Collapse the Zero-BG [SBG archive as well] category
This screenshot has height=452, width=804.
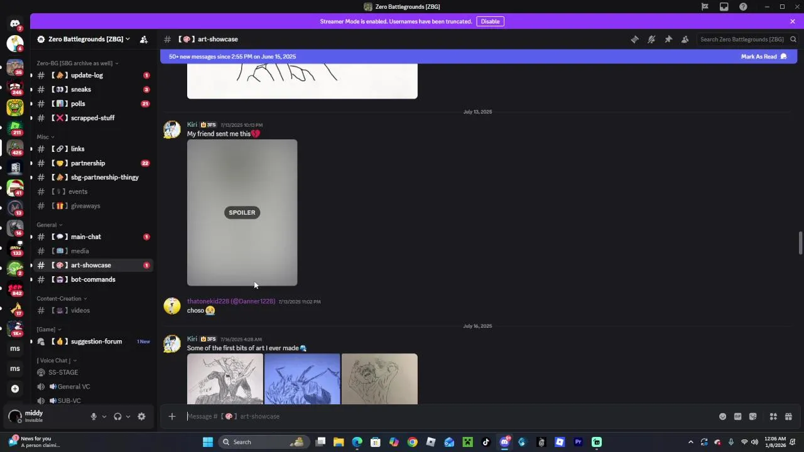[x=77, y=63]
